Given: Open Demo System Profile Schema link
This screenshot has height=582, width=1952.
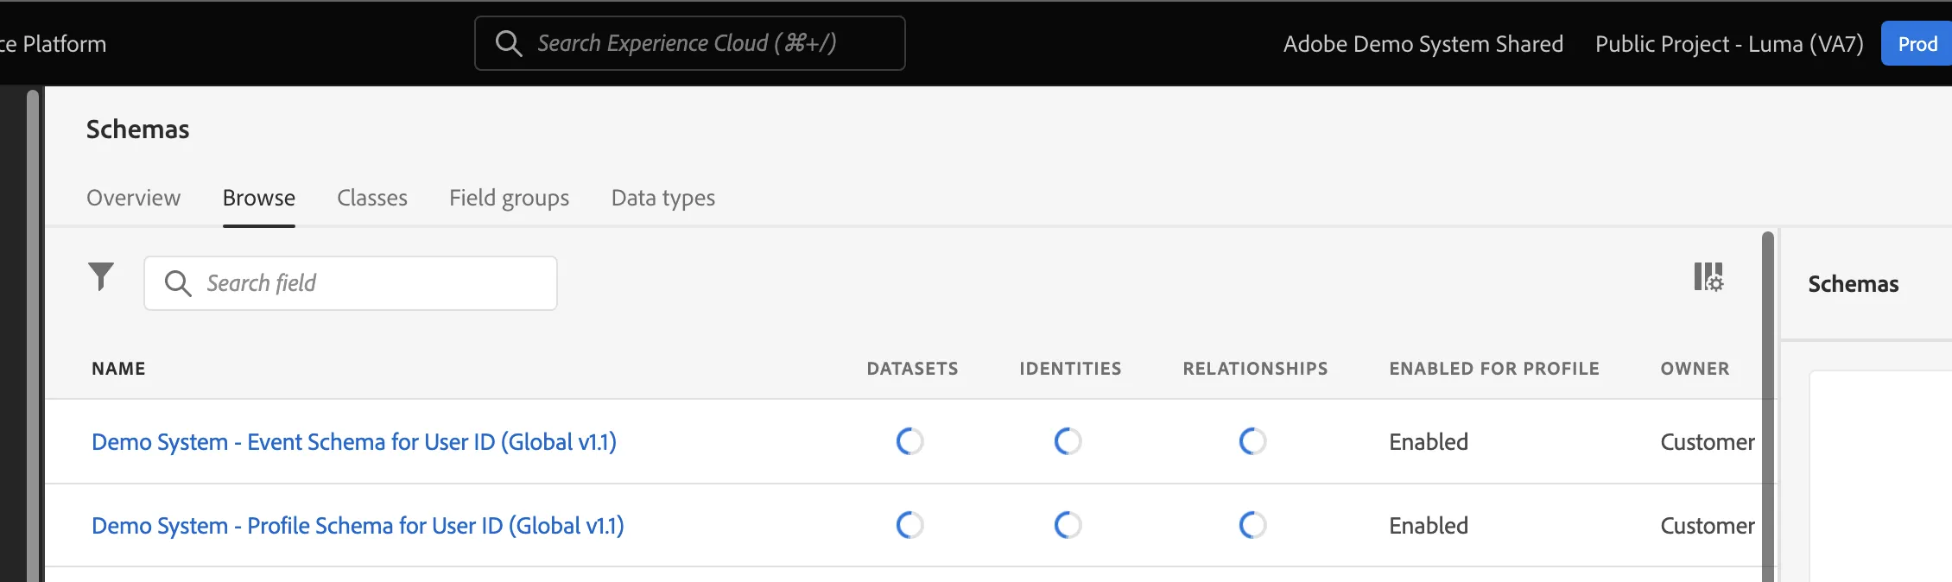Looking at the screenshot, I should tap(358, 526).
